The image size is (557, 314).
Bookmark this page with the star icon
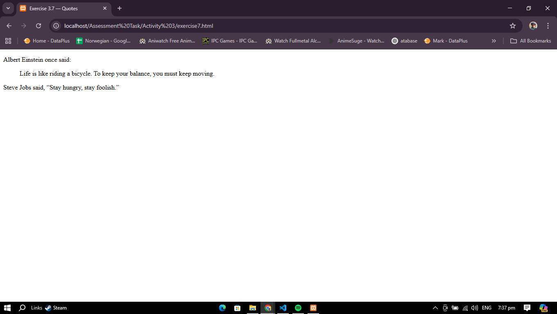[512, 26]
